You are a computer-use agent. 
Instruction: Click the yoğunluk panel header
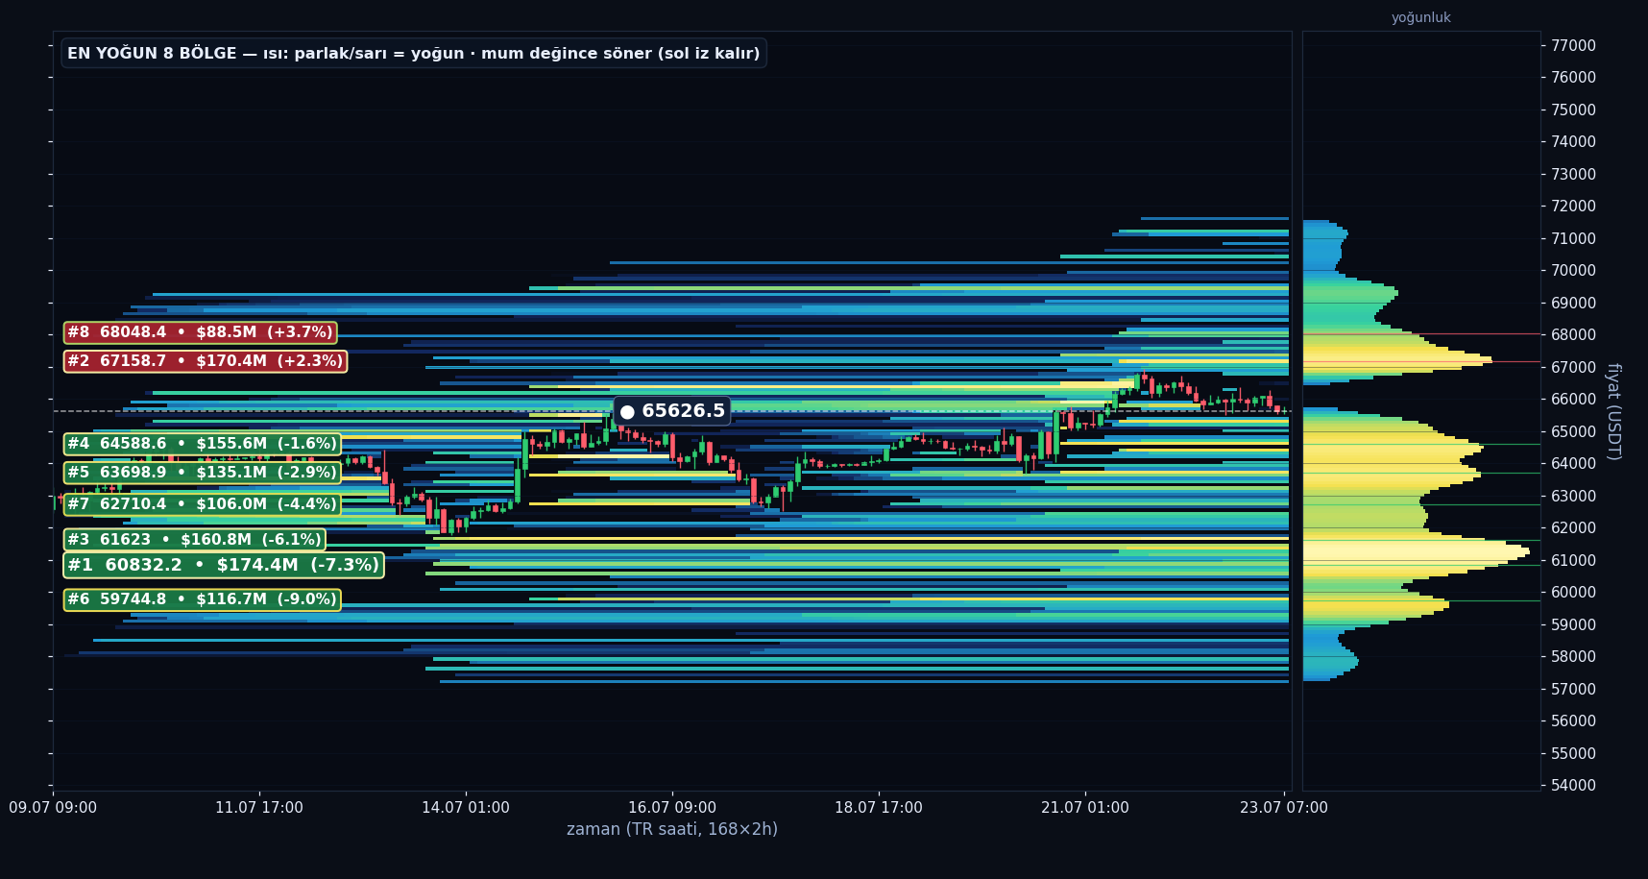[1421, 17]
